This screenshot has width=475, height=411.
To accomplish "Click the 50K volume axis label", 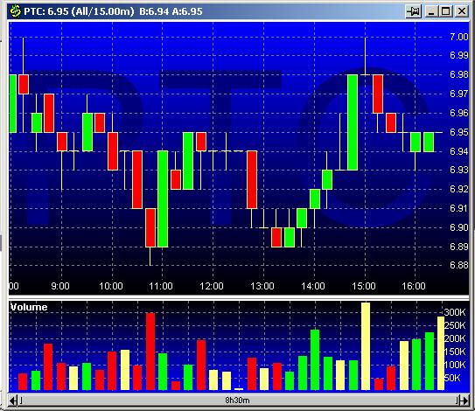I will coord(453,378).
